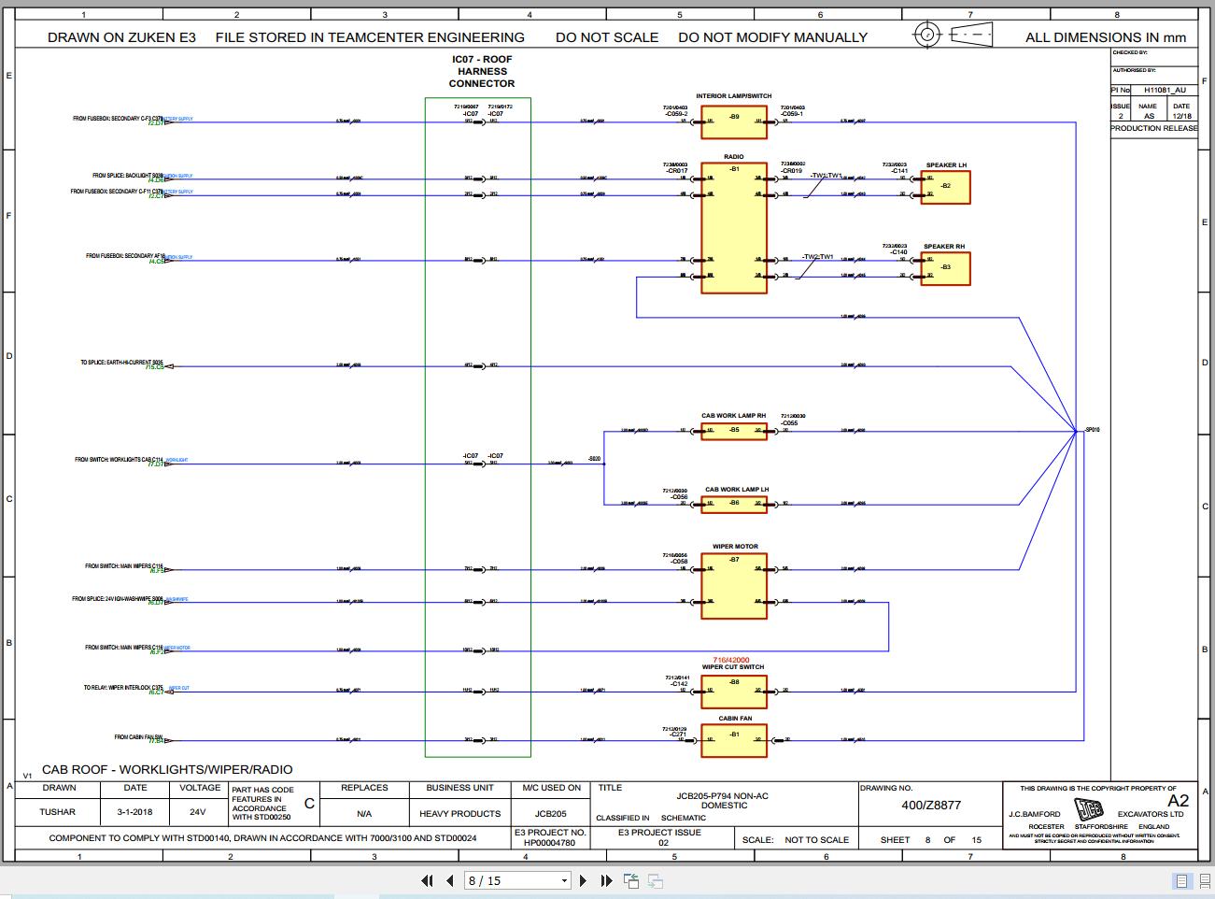Click 'FROM SPLICE: BACKLIGHT' source label
The width and height of the screenshot is (1215, 899).
(128, 176)
